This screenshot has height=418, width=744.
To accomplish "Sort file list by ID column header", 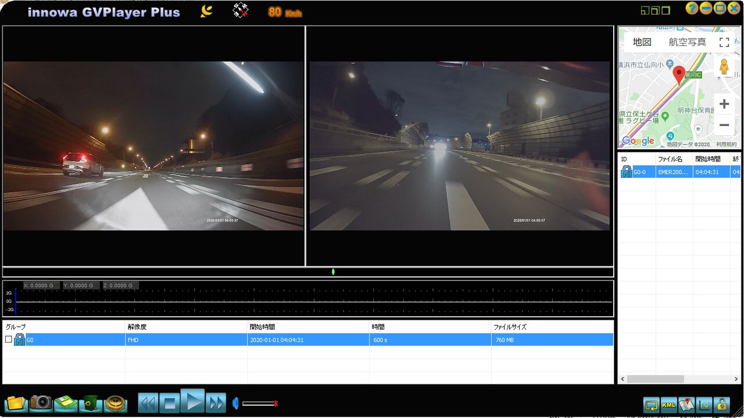I will tap(636, 159).
